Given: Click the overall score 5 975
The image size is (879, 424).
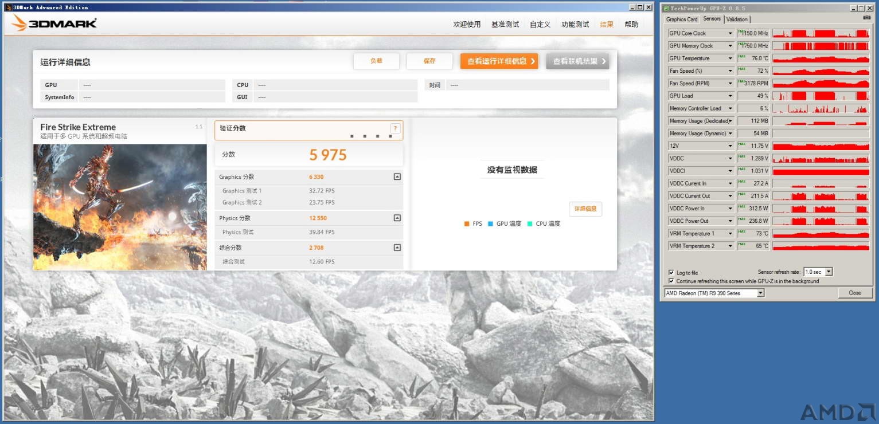Looking at the screenshot, I should coord(328,155).
